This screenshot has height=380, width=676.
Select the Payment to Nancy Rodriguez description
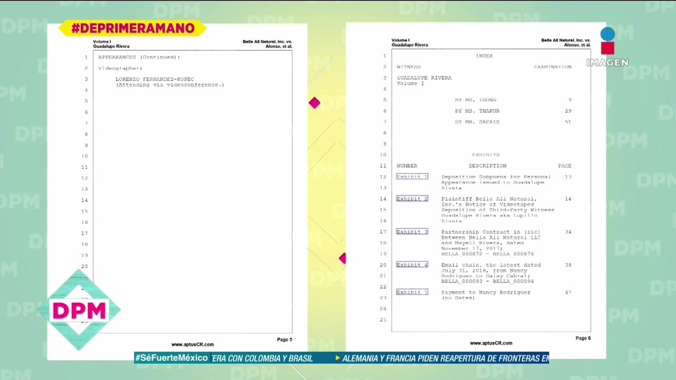coord(486,292)
